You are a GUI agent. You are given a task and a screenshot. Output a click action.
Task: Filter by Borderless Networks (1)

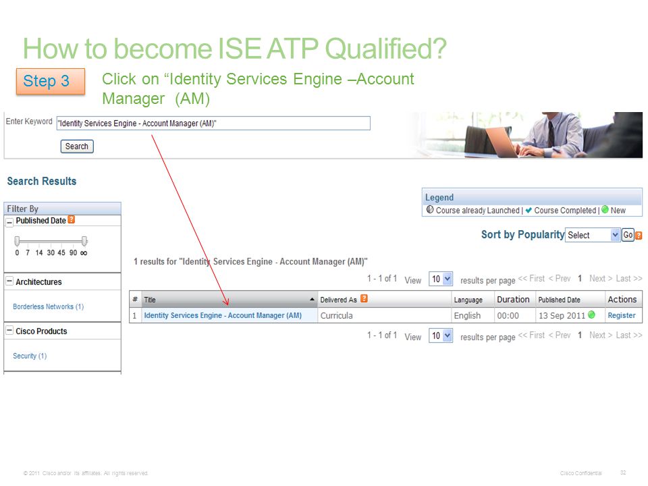pyautogui.click(x=49, y=306)
